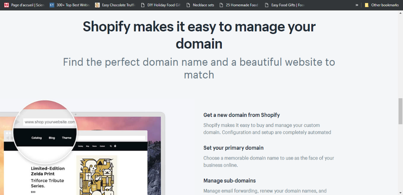Click the Zelda print artwork thumbnail
This screenshot has height=195, width=403.
[x=97, y=175]
